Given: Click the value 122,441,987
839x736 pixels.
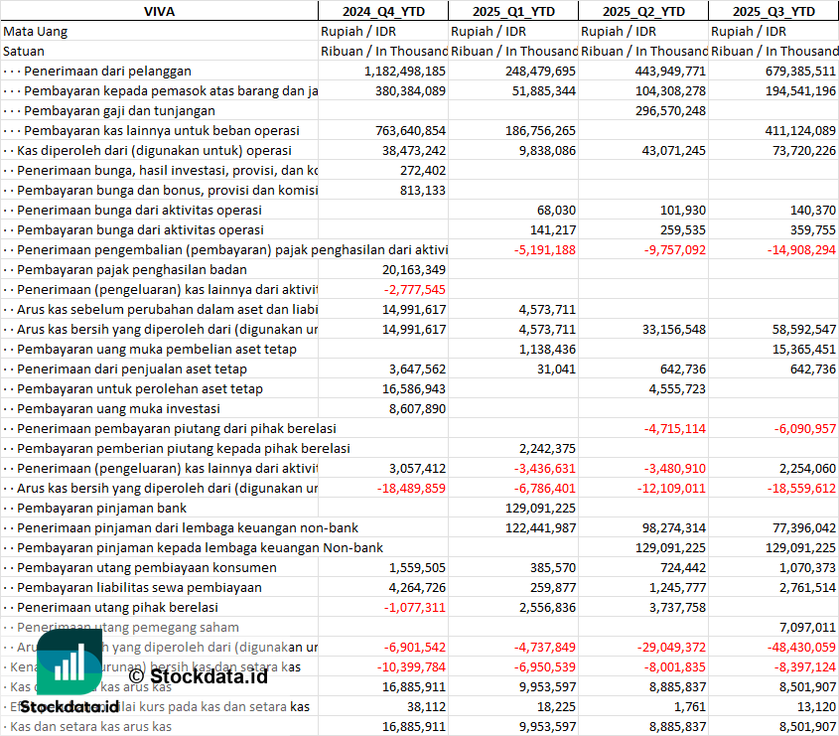Looking at the screenshot, I should [540, 527].
